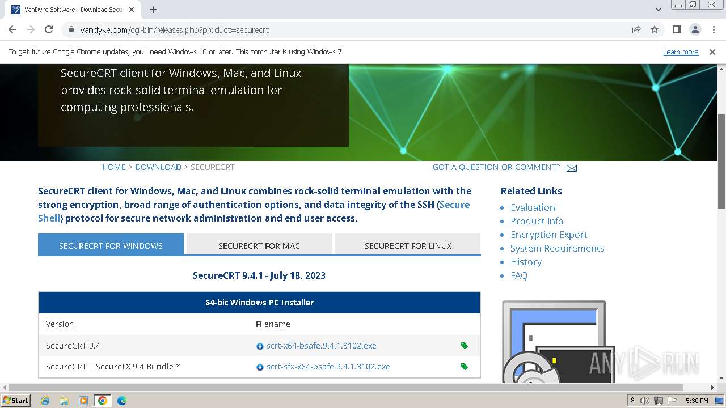
Task: Open the System Requirements link
Action: pos(557,248)
